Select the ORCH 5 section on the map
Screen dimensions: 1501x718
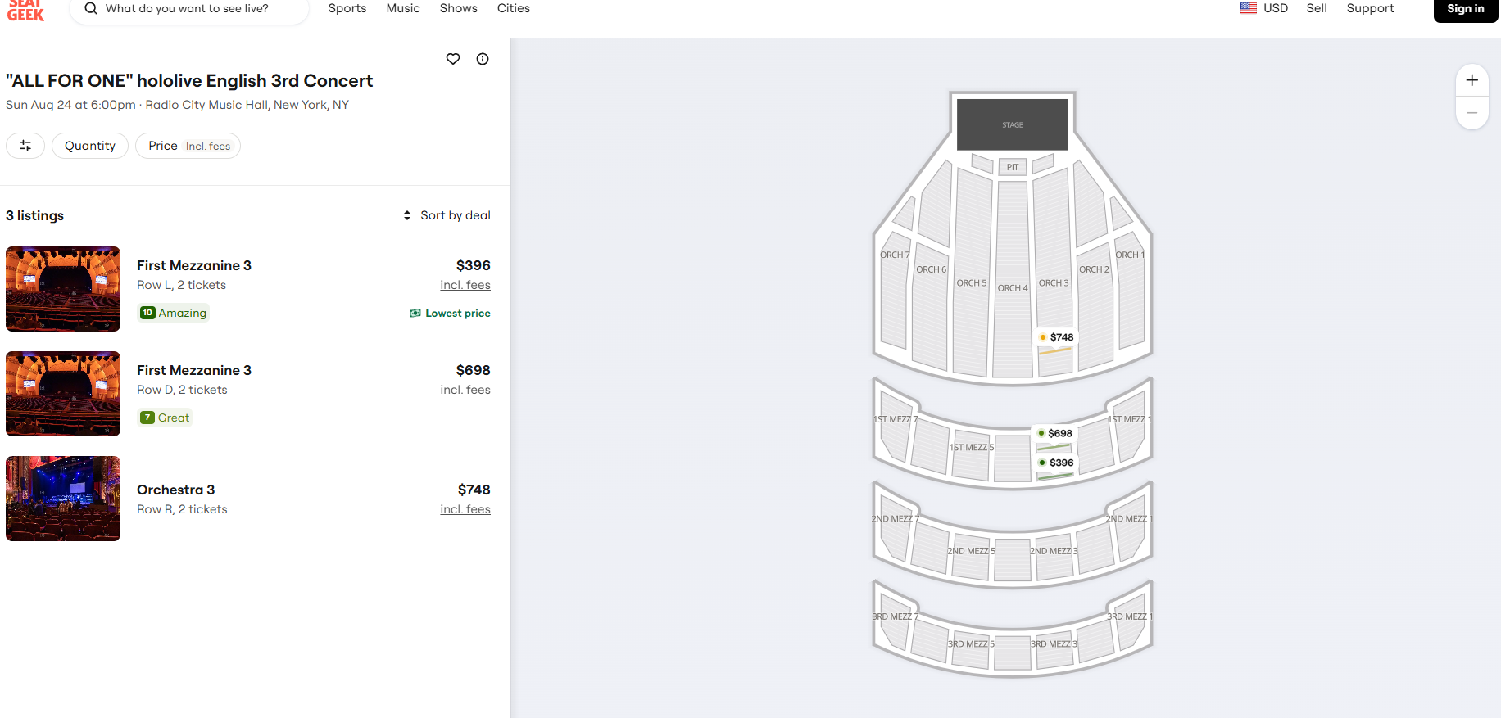click(972, 274)
